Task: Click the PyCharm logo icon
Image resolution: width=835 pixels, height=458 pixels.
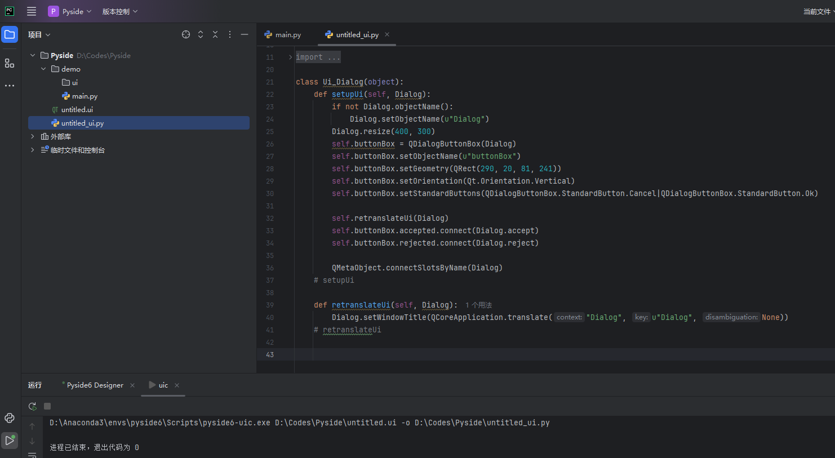Action: 10,11
